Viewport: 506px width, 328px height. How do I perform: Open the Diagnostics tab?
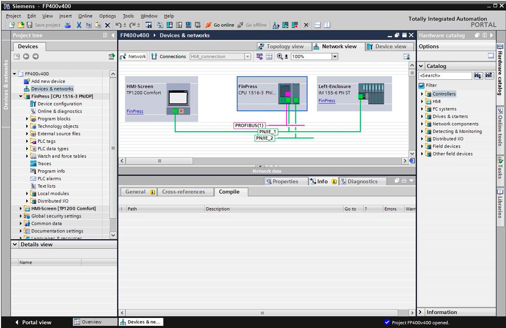click(x=363, y=182)
